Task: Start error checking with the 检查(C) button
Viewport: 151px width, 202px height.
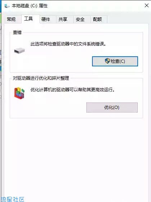Action: (115, 61)
